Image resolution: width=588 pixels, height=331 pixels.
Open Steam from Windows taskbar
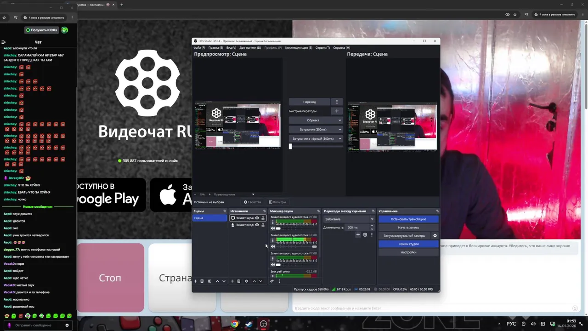[249, 324]
